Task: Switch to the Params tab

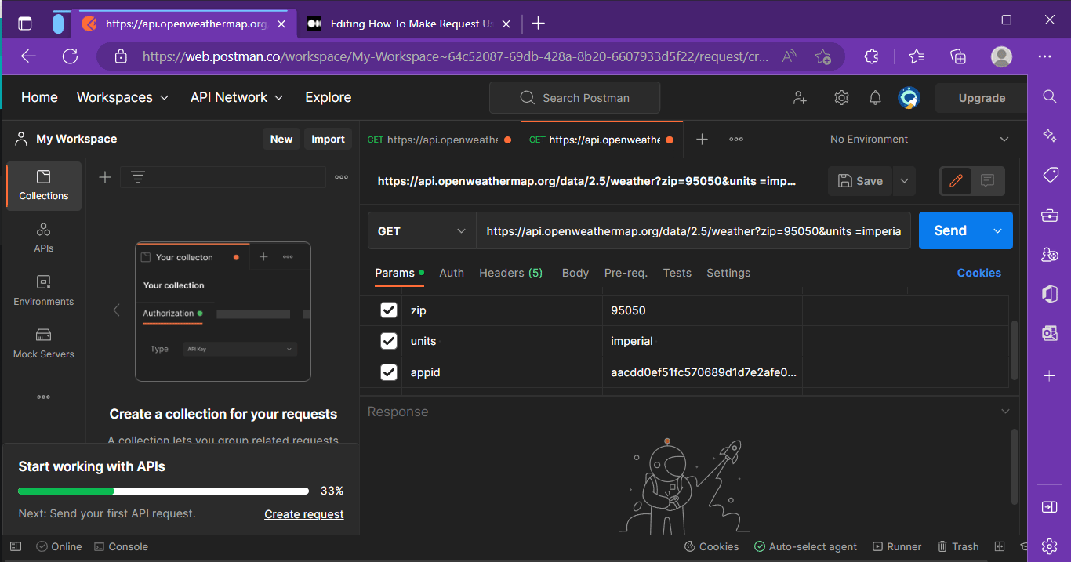Action: (399, 273)
